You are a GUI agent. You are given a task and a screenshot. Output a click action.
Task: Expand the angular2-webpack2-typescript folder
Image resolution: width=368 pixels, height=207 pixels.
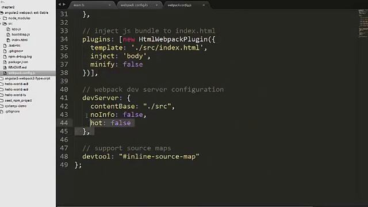point(28,78)
